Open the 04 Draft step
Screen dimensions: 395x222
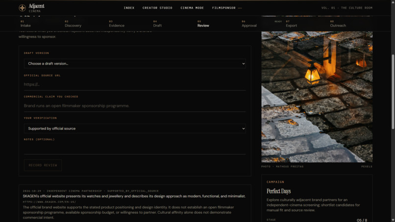pos(157,24)
